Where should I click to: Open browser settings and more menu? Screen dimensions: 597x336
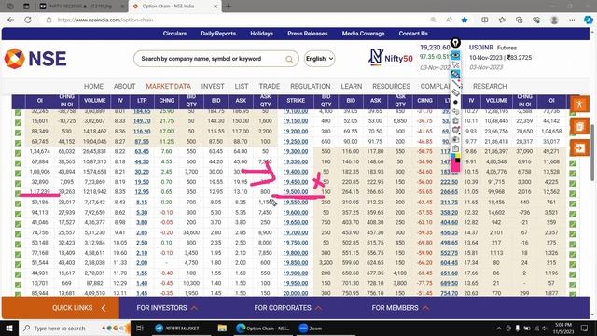click(572, 20)
